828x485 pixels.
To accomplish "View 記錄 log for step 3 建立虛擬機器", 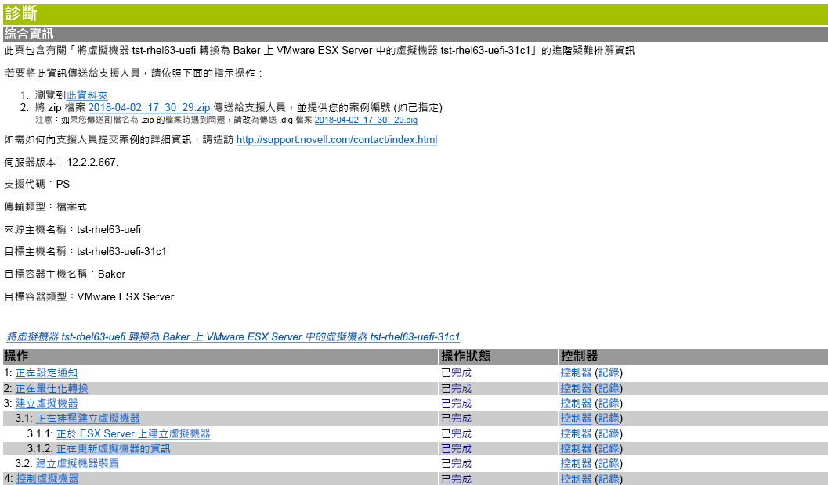I will click(x=609, y=404).
